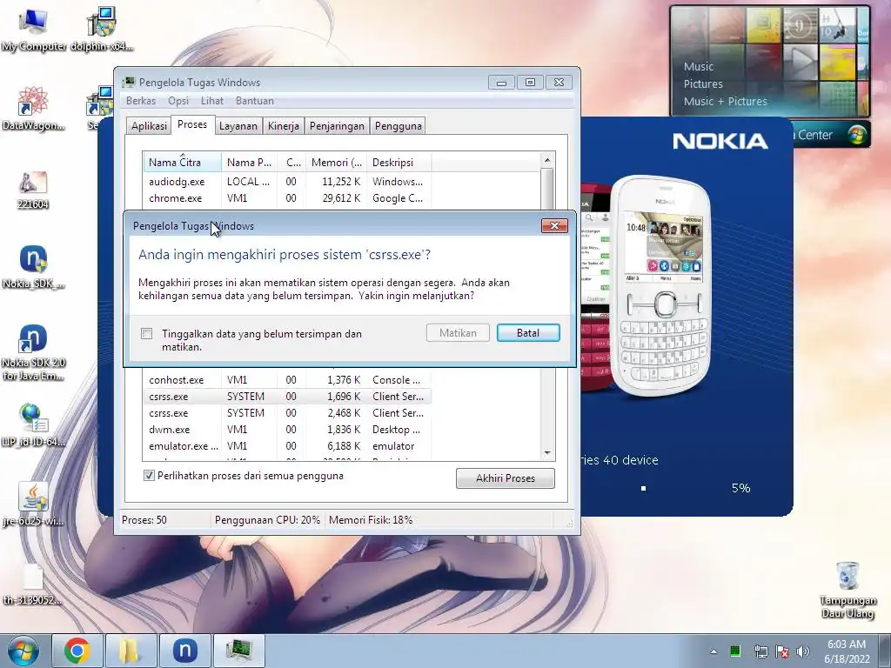Click the Nokia installer progress indicator
Screen dimensions: 891x668
coord(643,488)
